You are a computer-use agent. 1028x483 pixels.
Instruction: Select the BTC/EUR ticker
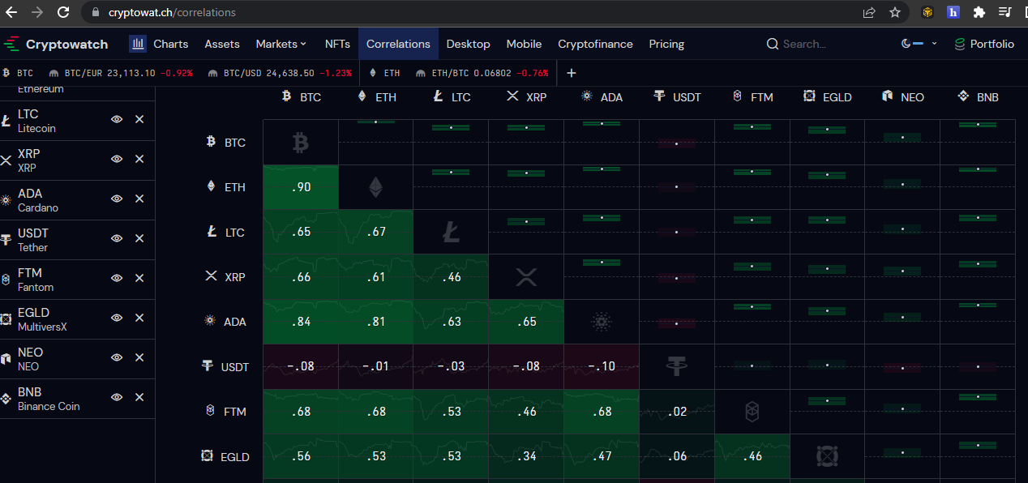tap(121, 73)
